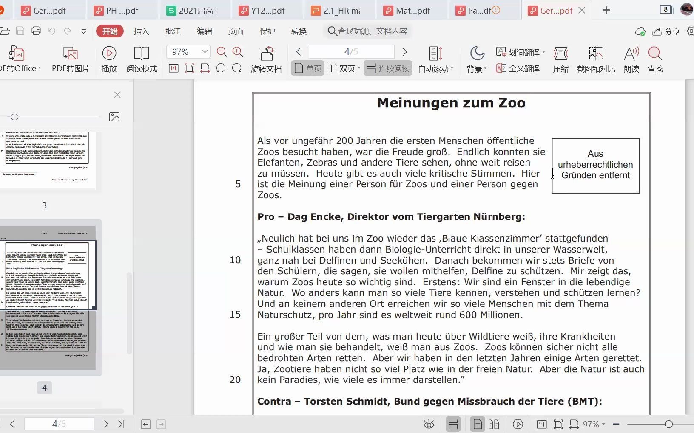This screenshot has height=433, width=694.
Task: Start 播放 slideshow playback
Action: point(109,59)
